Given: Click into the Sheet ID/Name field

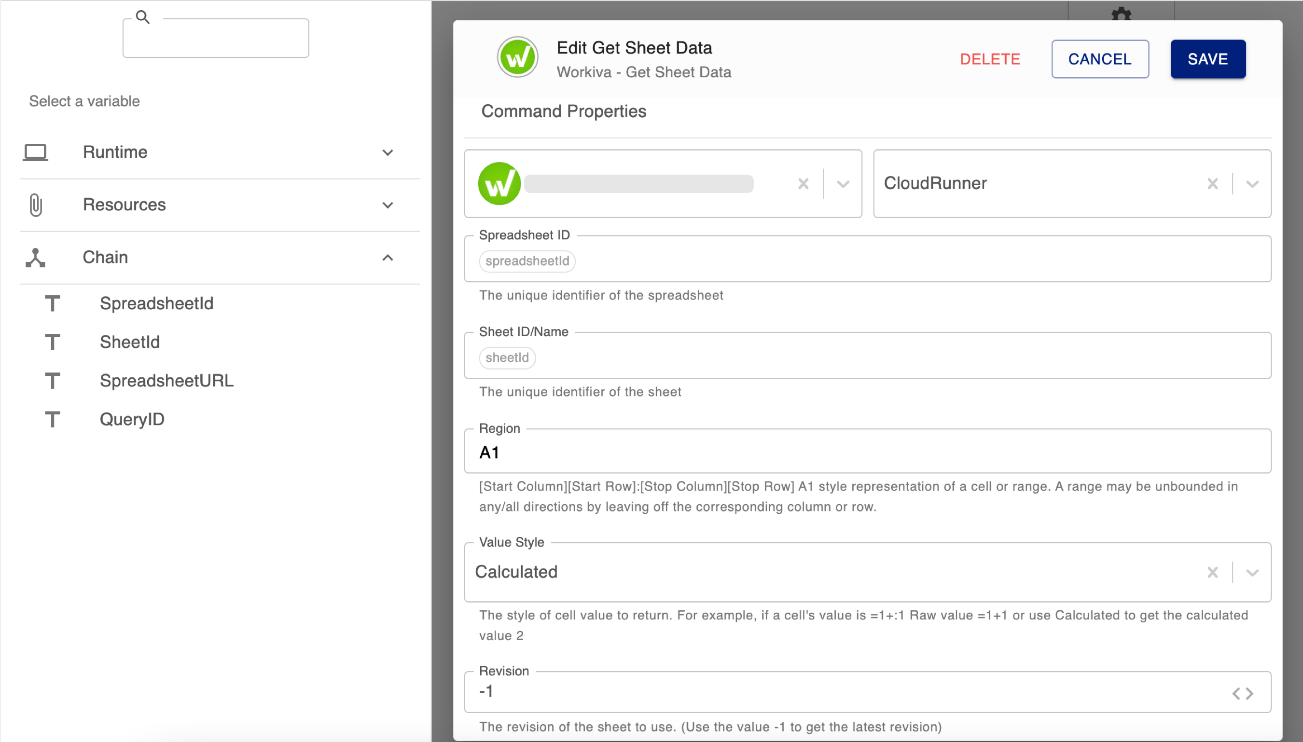Looking at the screenshot, I should click(x=868, y=356).
